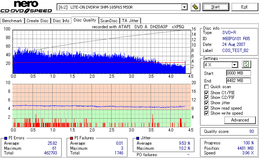Click the date 24 Aug 2007
The height and width of the screenshot is (158, 259).
(234, 44)
